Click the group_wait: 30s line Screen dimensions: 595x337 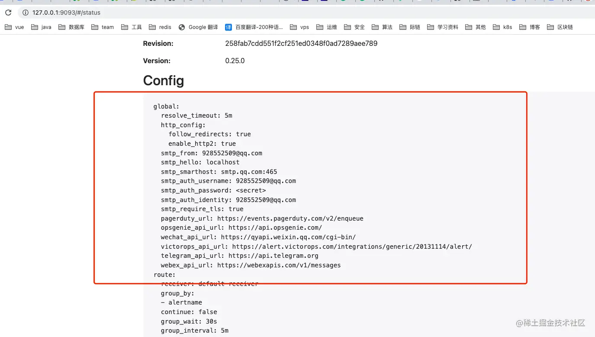coord(189,321)
